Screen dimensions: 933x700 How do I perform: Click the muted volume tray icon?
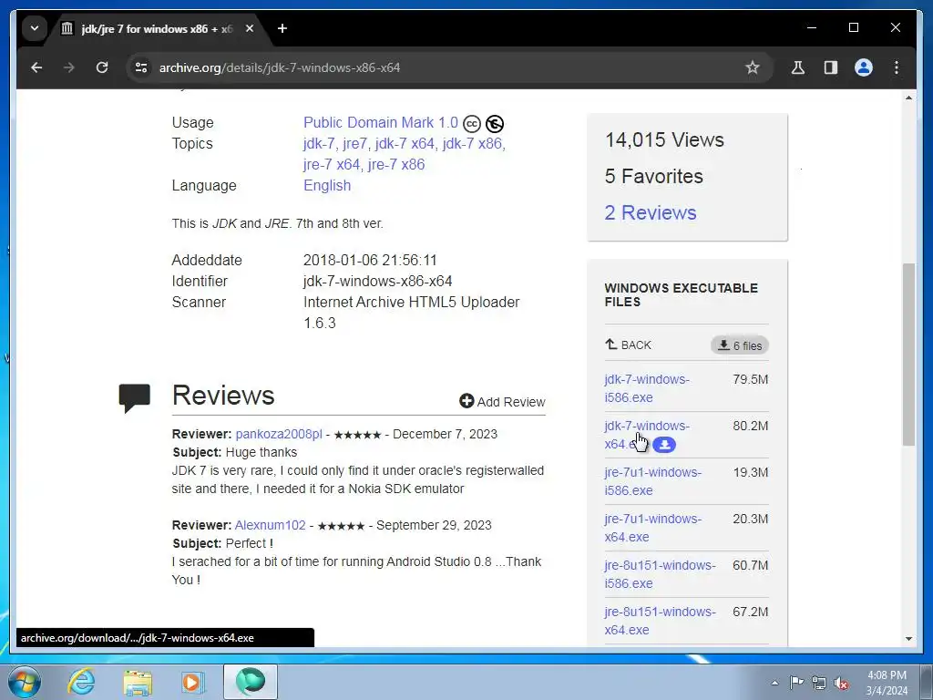click(841, 683)
